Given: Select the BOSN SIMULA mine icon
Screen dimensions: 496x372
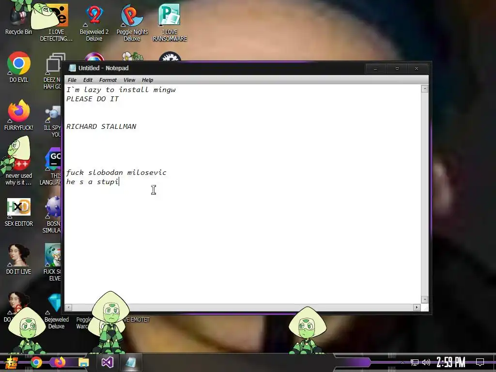Looking at the screenshot, I should coord(51,215).
